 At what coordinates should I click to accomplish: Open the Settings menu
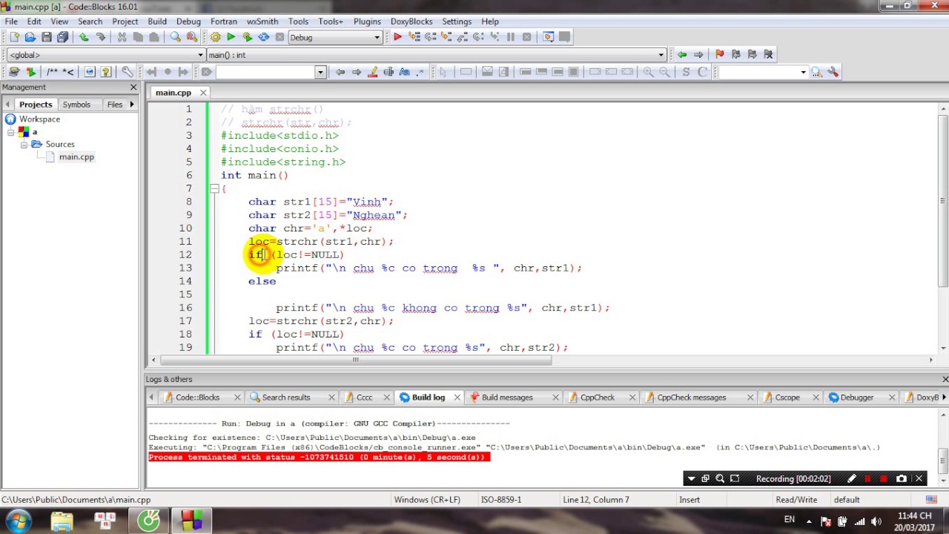457,22
